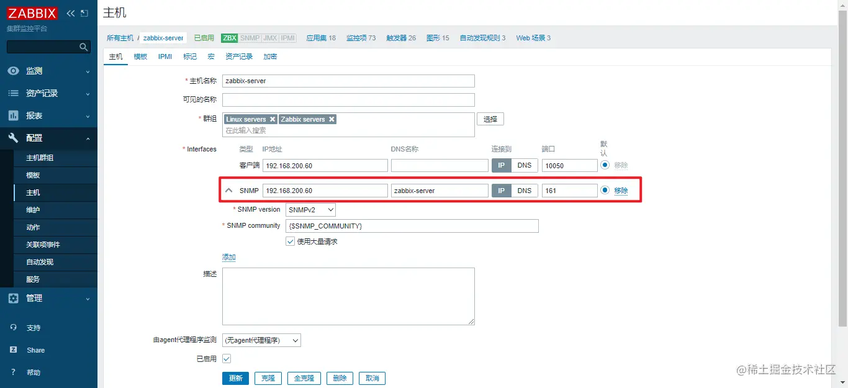Click the green ZBX availability badge
This screenshot has height=388, width=848.
(x=230, y=38)
